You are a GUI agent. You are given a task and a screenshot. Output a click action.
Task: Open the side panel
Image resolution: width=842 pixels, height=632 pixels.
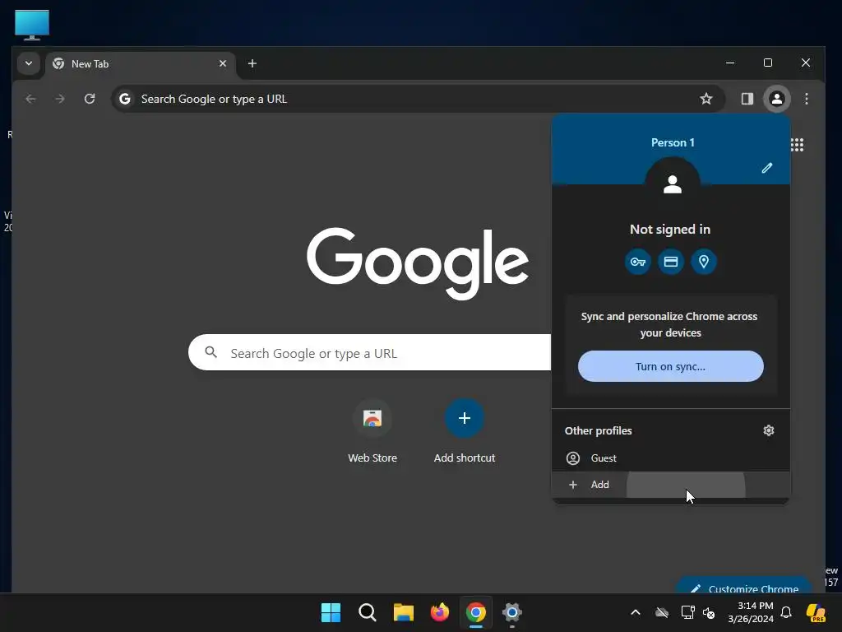click(x=747, y=99)
